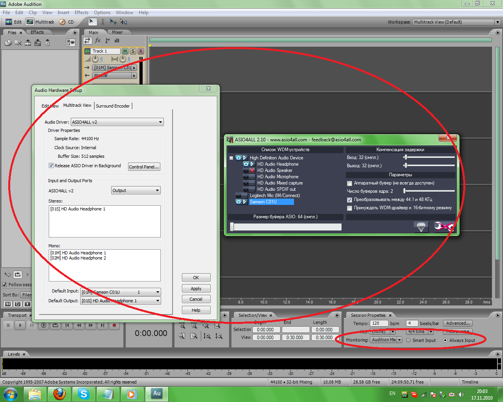Click the ASIO buffer size slider
This screenshot has height=402, width=503.
[x=286, y=227]
